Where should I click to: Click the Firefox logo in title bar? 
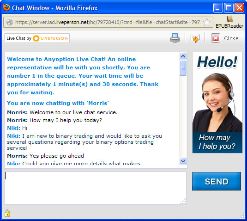(6, 7)
